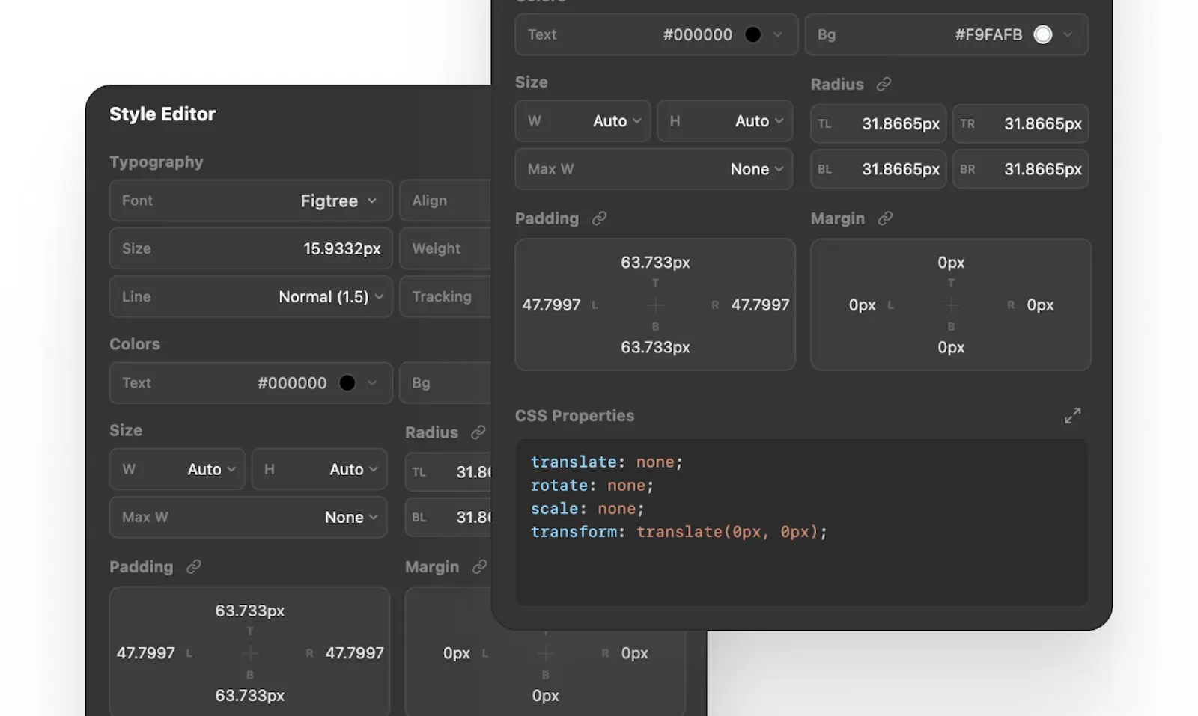This screenshot has width=1198, height=716.
Task: Edit the BR radius field in front panel
Action: click(x=1021, y=169)
